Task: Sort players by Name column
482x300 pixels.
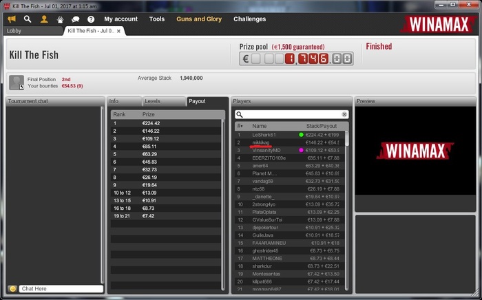Action: 259,126
